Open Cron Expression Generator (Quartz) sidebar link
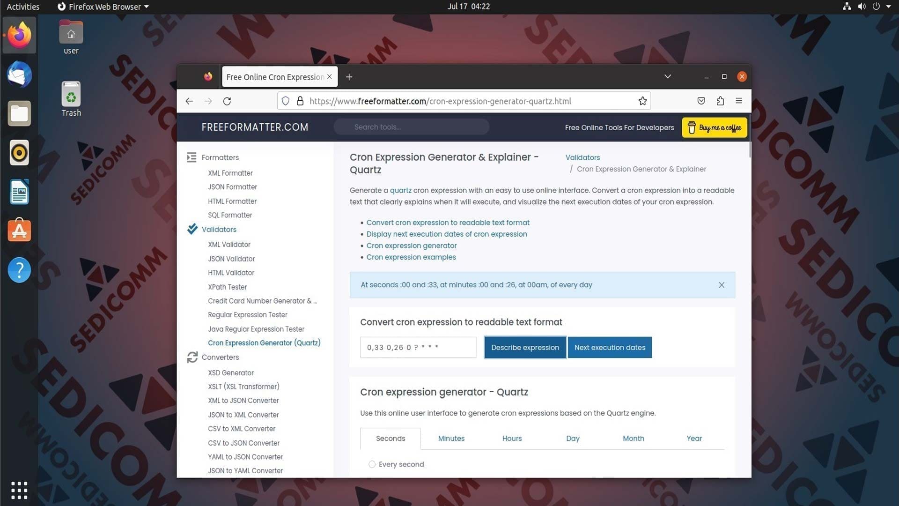The height and width of the screenshot is (506, 899). (x=264, y=343)
